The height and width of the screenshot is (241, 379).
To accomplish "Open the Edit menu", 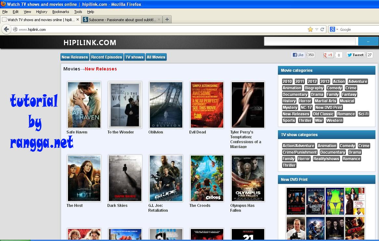I will [x=16, y=12].
